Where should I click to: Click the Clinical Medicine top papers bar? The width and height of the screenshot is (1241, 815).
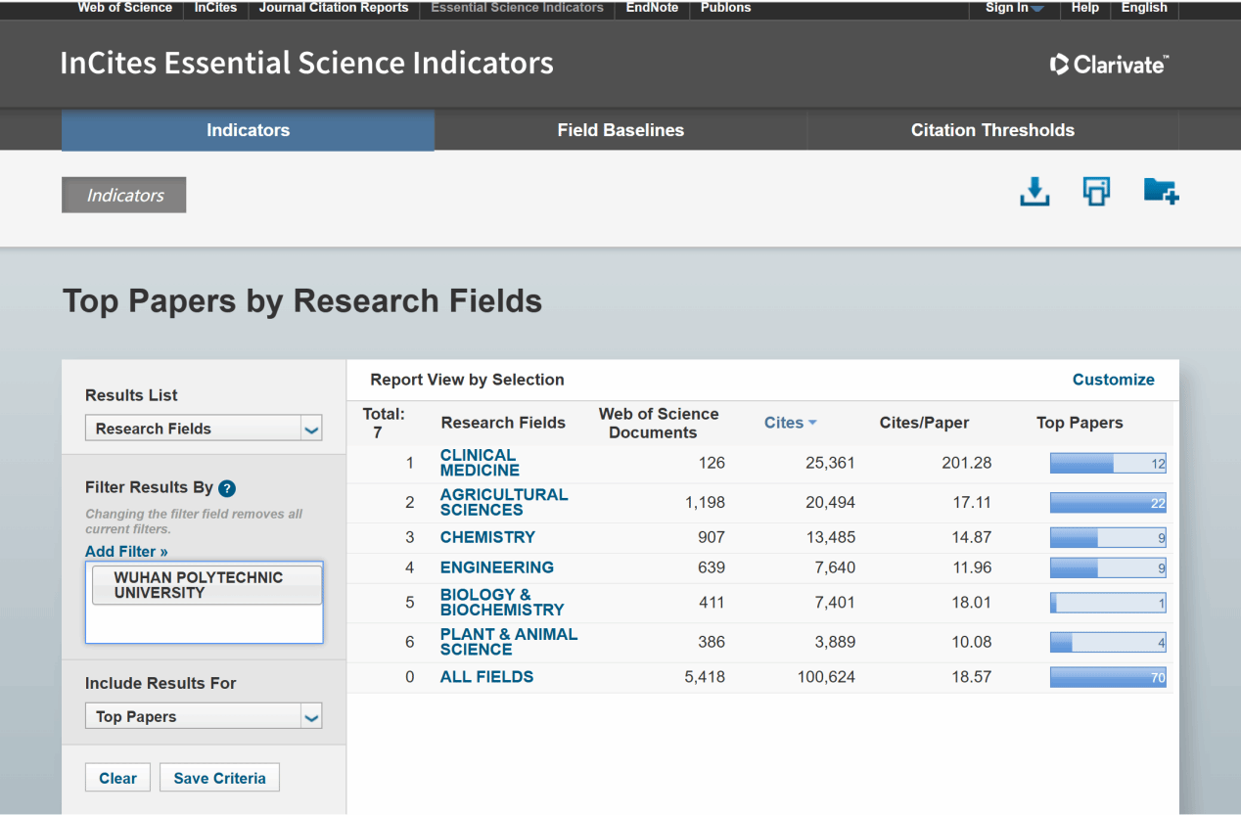tap(1108, 463)
